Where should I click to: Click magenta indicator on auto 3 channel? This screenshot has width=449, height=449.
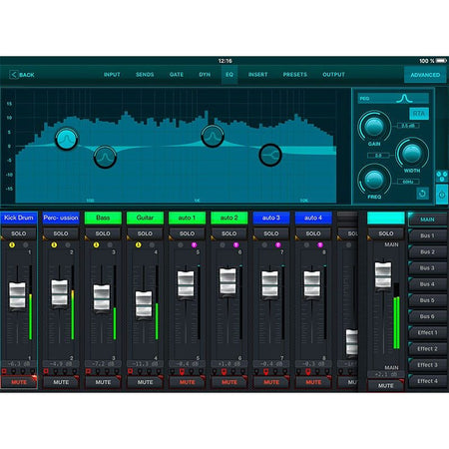tap(278, 245)
